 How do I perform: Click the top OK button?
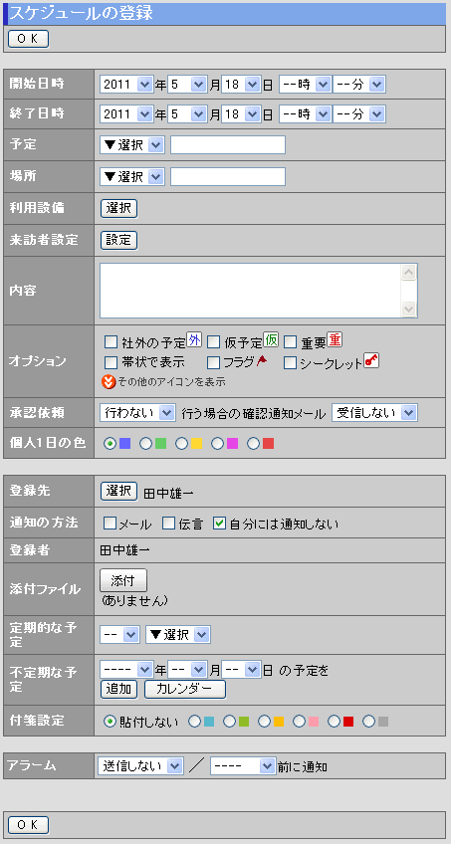point(29,39)
